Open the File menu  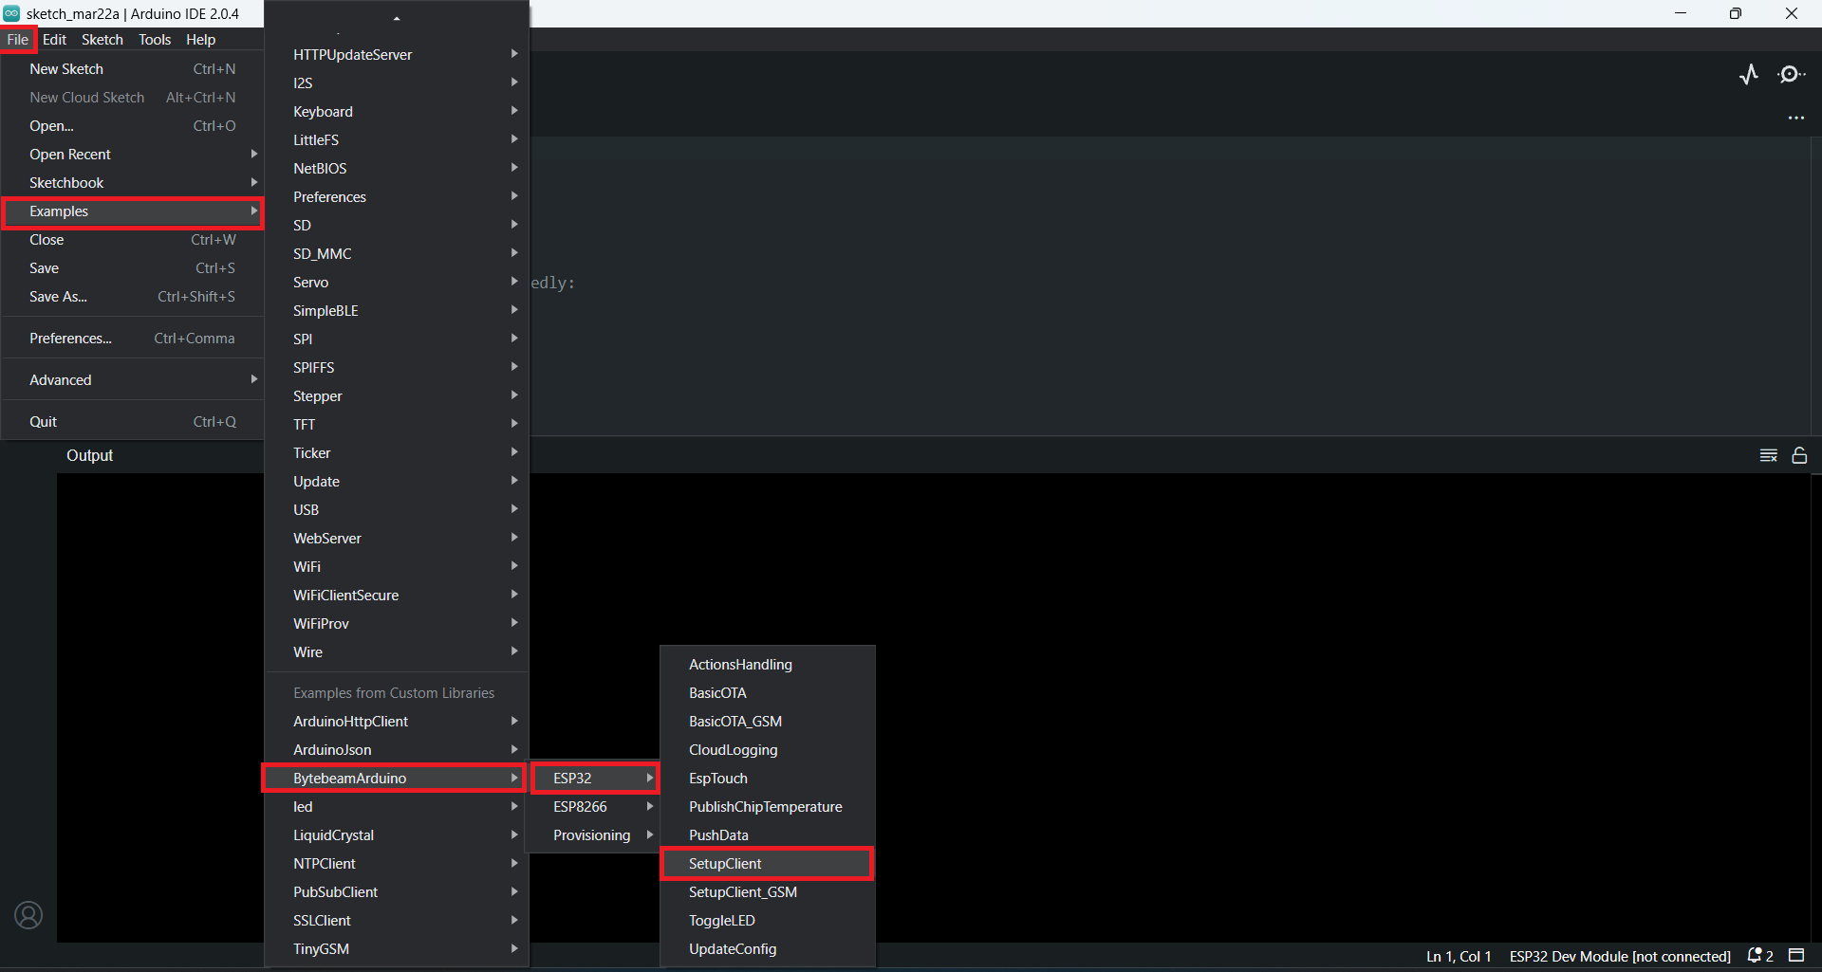[18, 39]
